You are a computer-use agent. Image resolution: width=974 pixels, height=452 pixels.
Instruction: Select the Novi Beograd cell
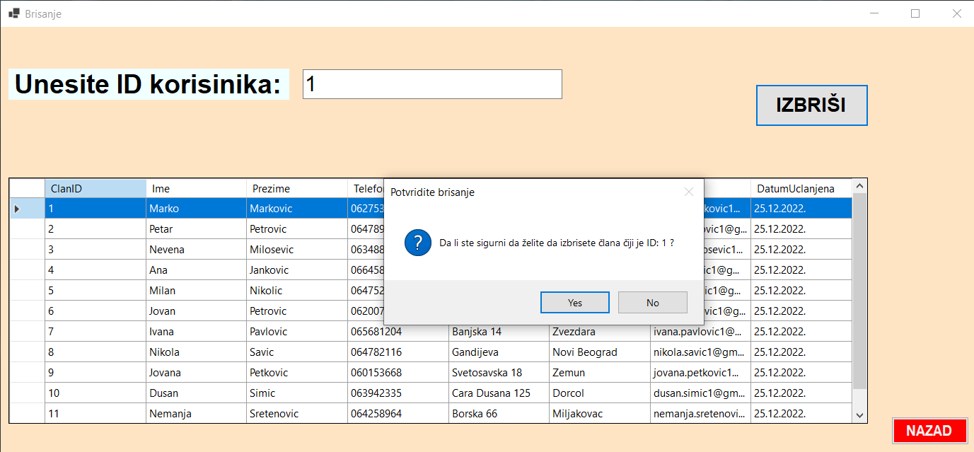coord(600,352)
